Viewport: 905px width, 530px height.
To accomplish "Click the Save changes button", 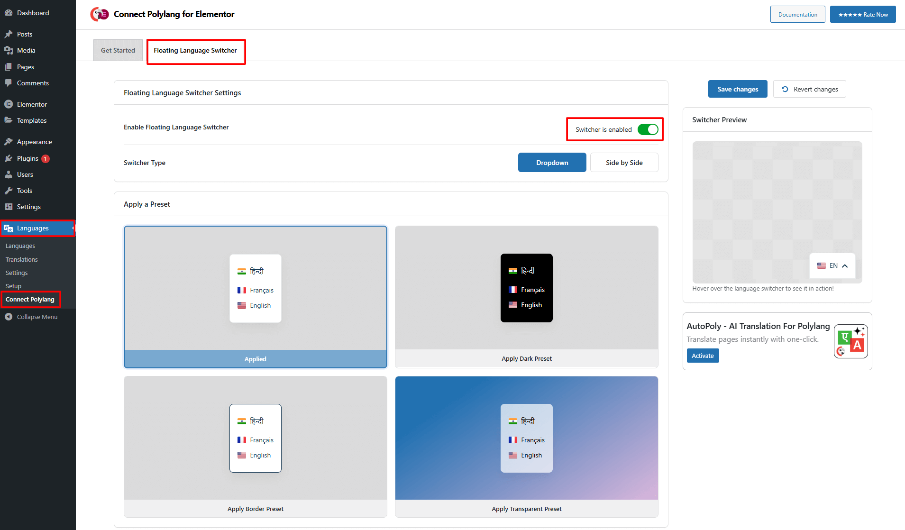I will (738, 89).
